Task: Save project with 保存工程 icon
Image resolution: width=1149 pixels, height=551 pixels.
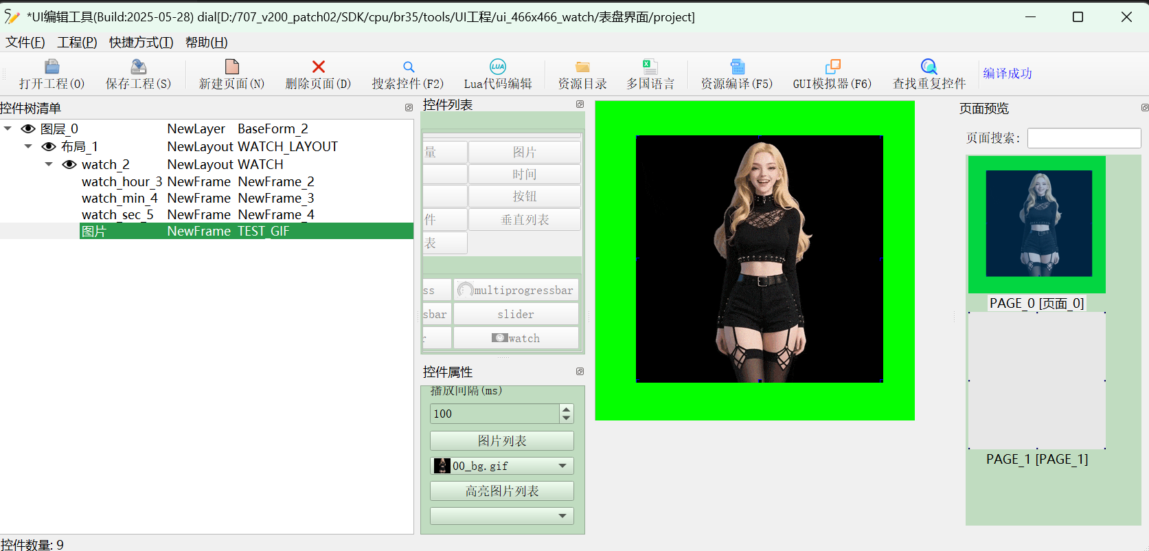Action: click(138, 67)
